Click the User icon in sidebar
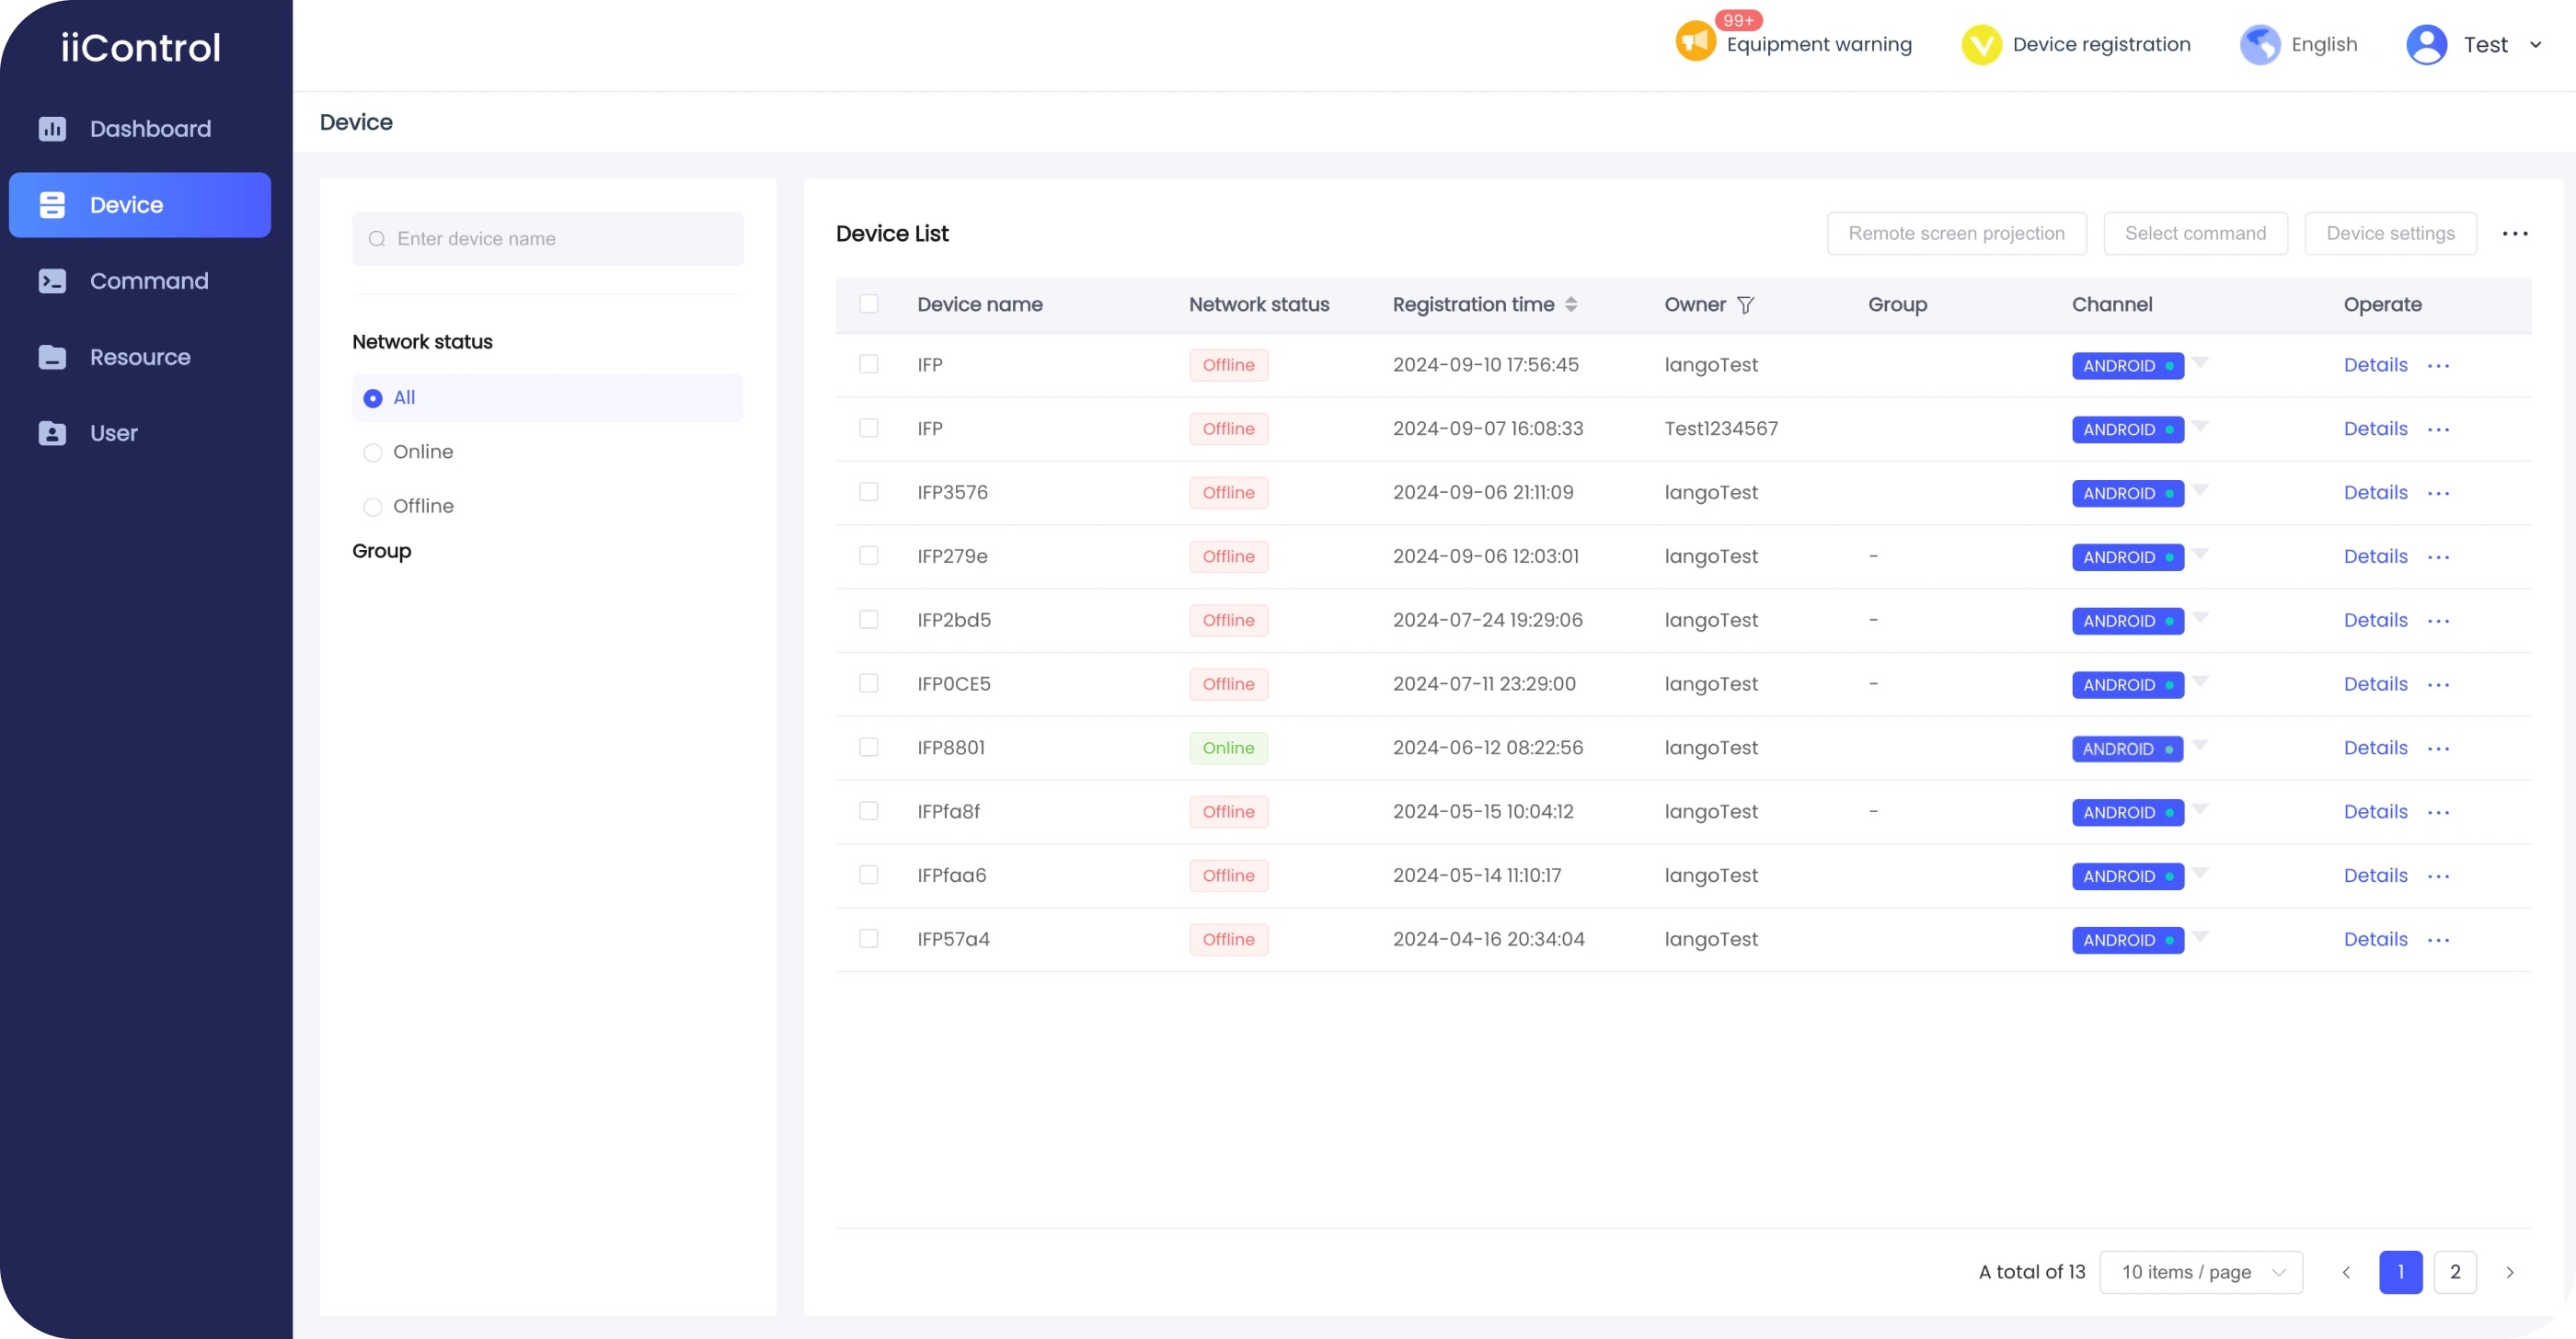This screenshot has height=1339, width=2576. (x=52, y=432)
